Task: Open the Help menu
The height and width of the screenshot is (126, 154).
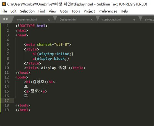Action: pyautogui.click(x=124, y=11)
